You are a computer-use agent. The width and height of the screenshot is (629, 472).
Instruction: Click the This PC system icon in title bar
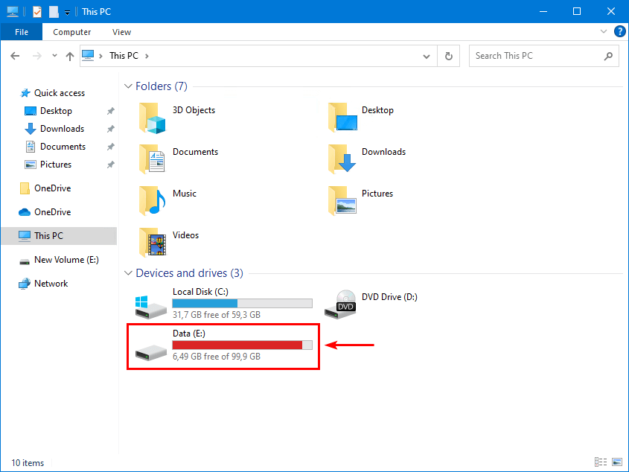click(x=13, y=12)
